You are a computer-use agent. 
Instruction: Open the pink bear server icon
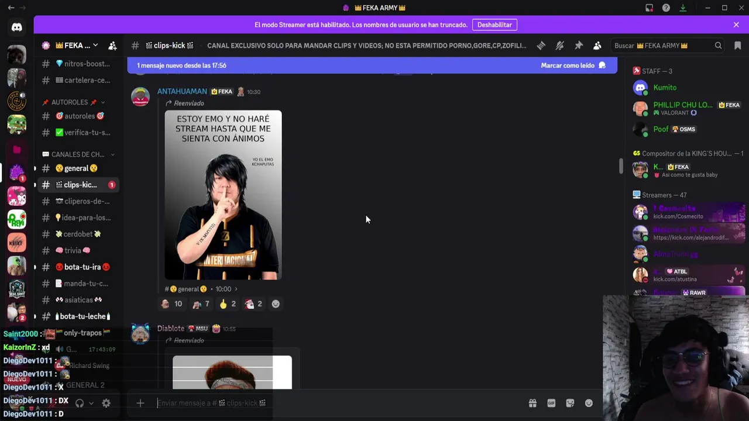(16, 196)
